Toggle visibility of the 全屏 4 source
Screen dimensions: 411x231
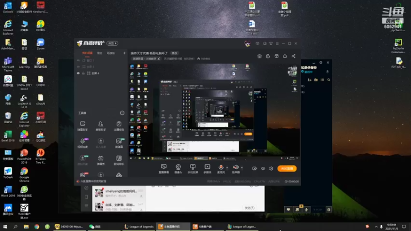78,73
